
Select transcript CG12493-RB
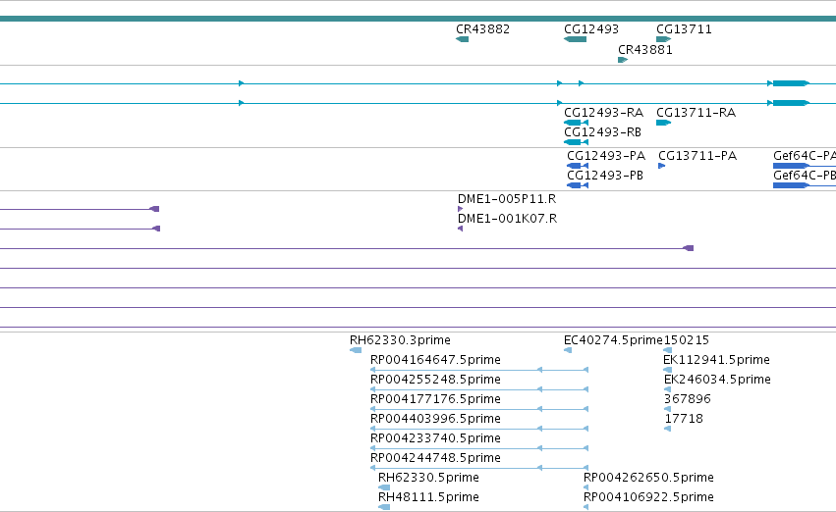[x=576, y=142]
